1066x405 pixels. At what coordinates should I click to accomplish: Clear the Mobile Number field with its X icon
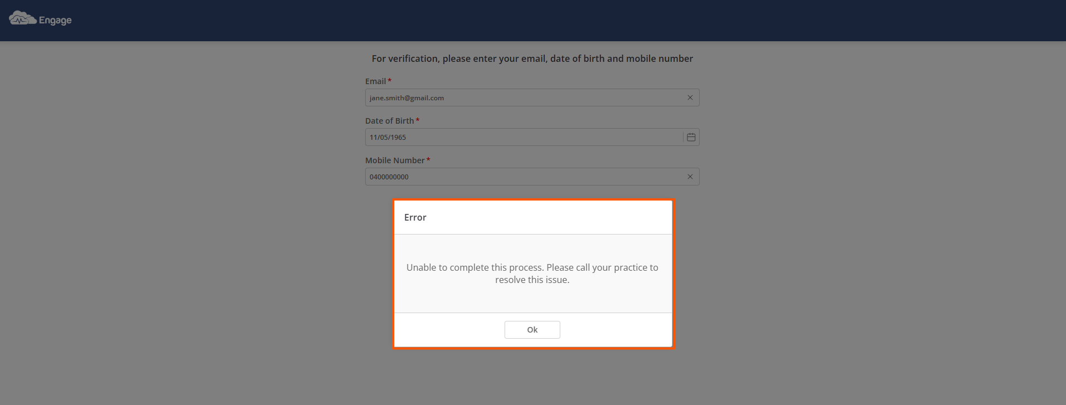pos(690,177)
